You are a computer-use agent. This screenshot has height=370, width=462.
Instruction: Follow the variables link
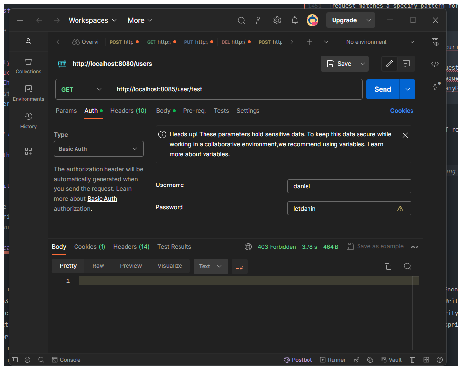(x=215, y=154)
